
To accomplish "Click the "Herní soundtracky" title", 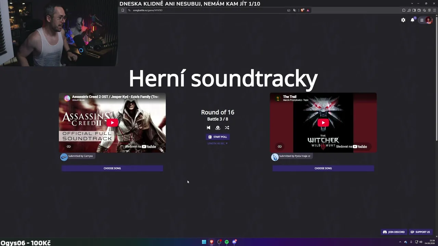I will coord(223,79).
